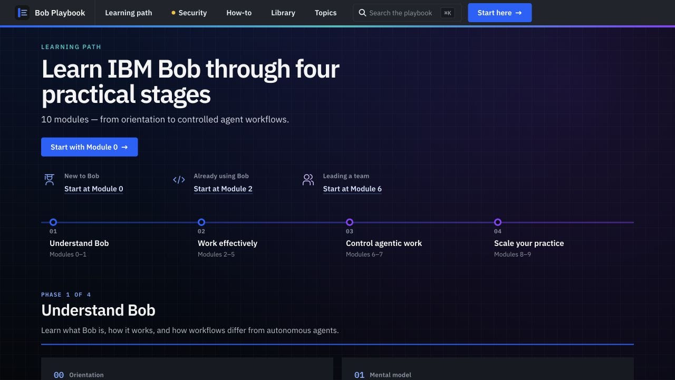Viewport: 675px width, 380px height.
Task: Click the Leading a team label
Action: tap(346, 176)
